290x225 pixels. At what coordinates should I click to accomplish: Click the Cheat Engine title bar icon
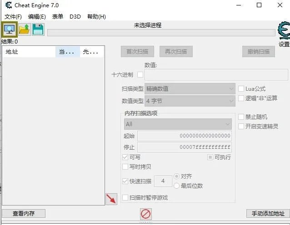9,5
